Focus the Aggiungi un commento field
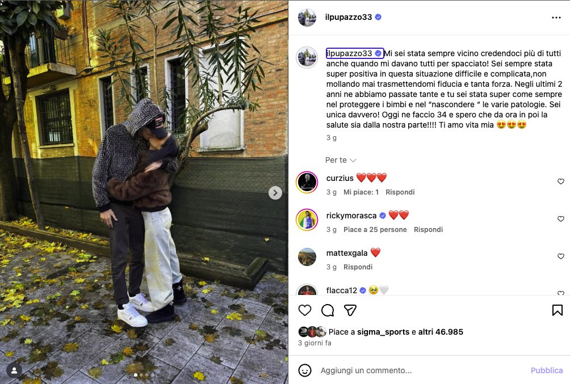Viewport: 570px width, 384px height. coord(422,370)
